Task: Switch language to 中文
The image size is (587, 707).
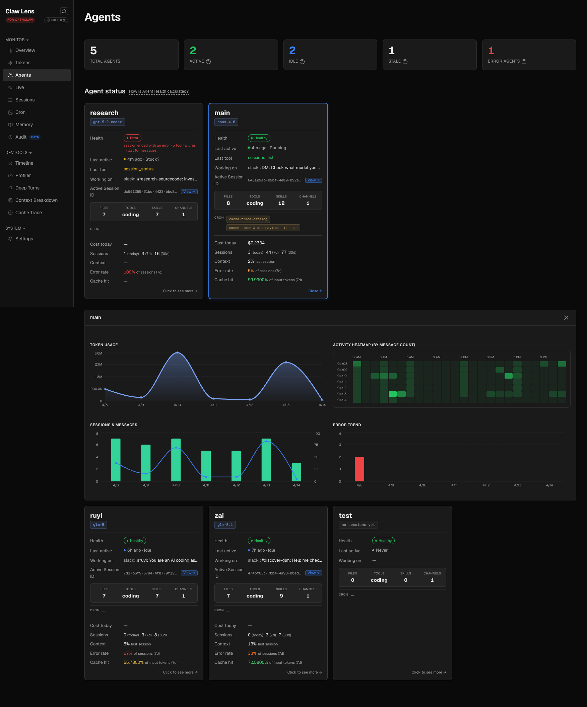Action: 63,20
